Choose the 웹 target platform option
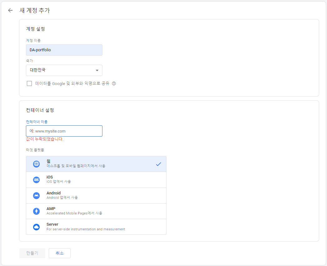Screen dimensions: 327x266 [96, 164]
